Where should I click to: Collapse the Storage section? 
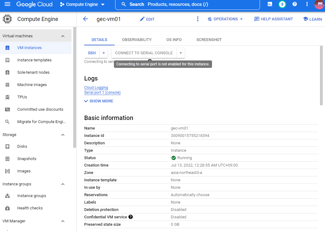[63, 135]
